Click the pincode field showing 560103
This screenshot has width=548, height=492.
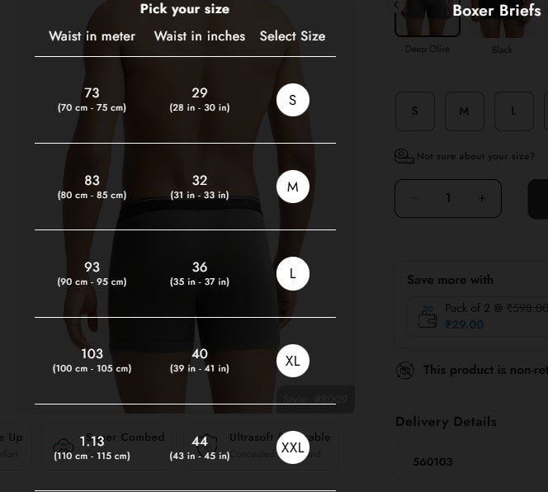point(470,461)
